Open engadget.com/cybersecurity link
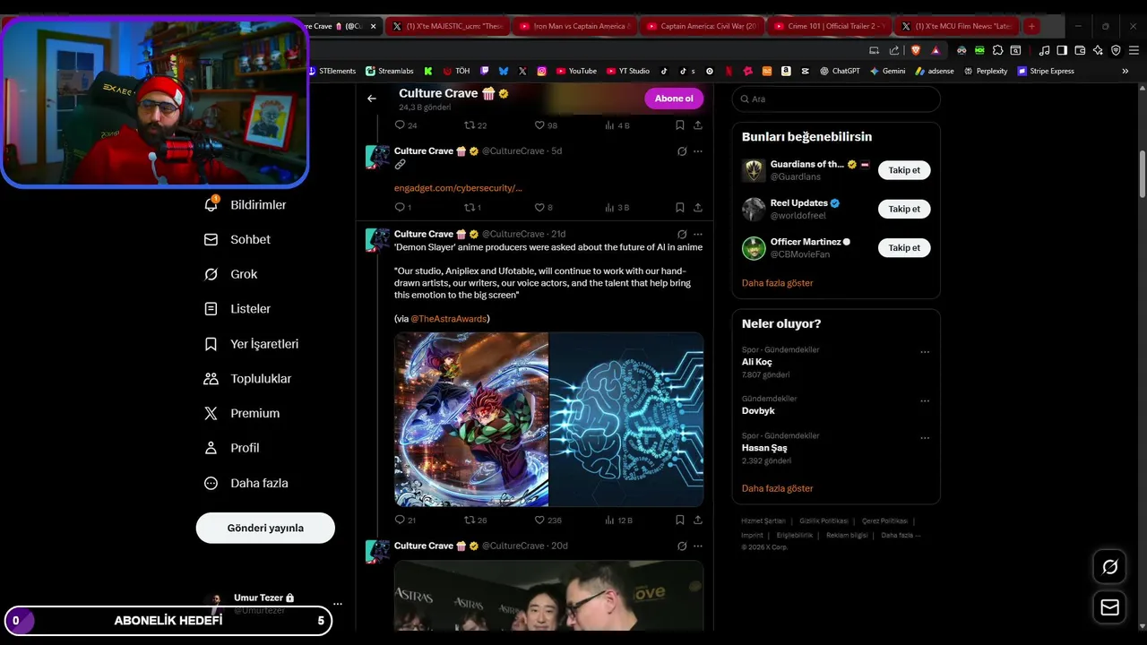Screen dimensions: 1147x645 [458, 188]
